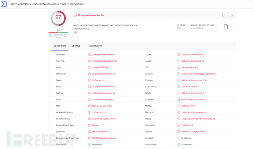
Task: Click AVG detection alert icon
Action: 179,68
